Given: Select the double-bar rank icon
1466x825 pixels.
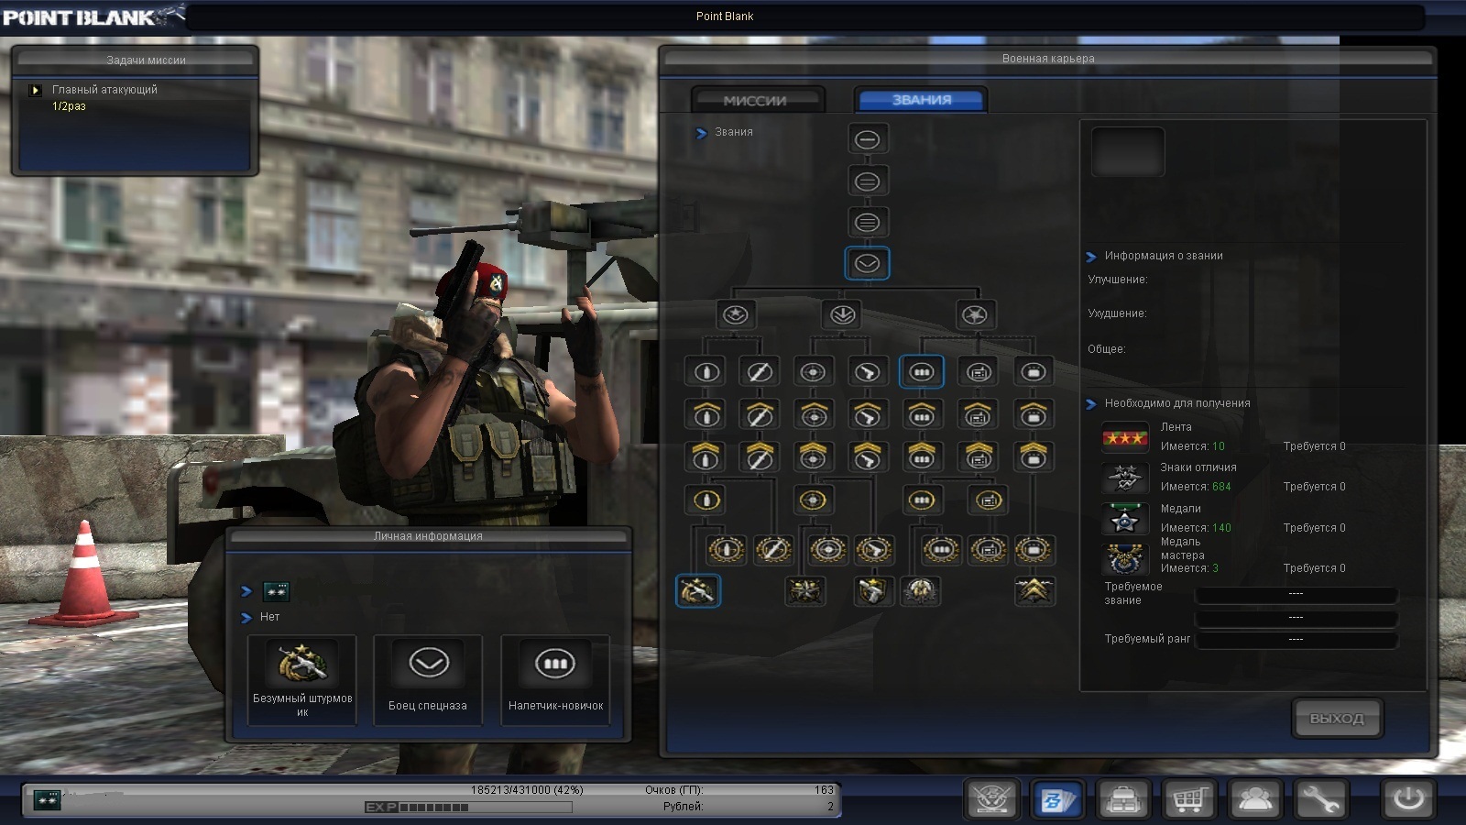Looking at the screenshot, I should 867,181.
